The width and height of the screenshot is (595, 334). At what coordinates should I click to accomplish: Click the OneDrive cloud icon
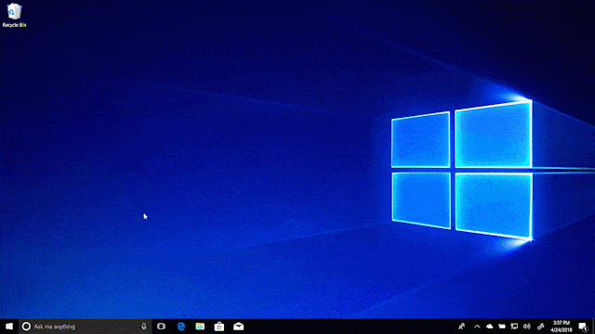pos(490,327)
